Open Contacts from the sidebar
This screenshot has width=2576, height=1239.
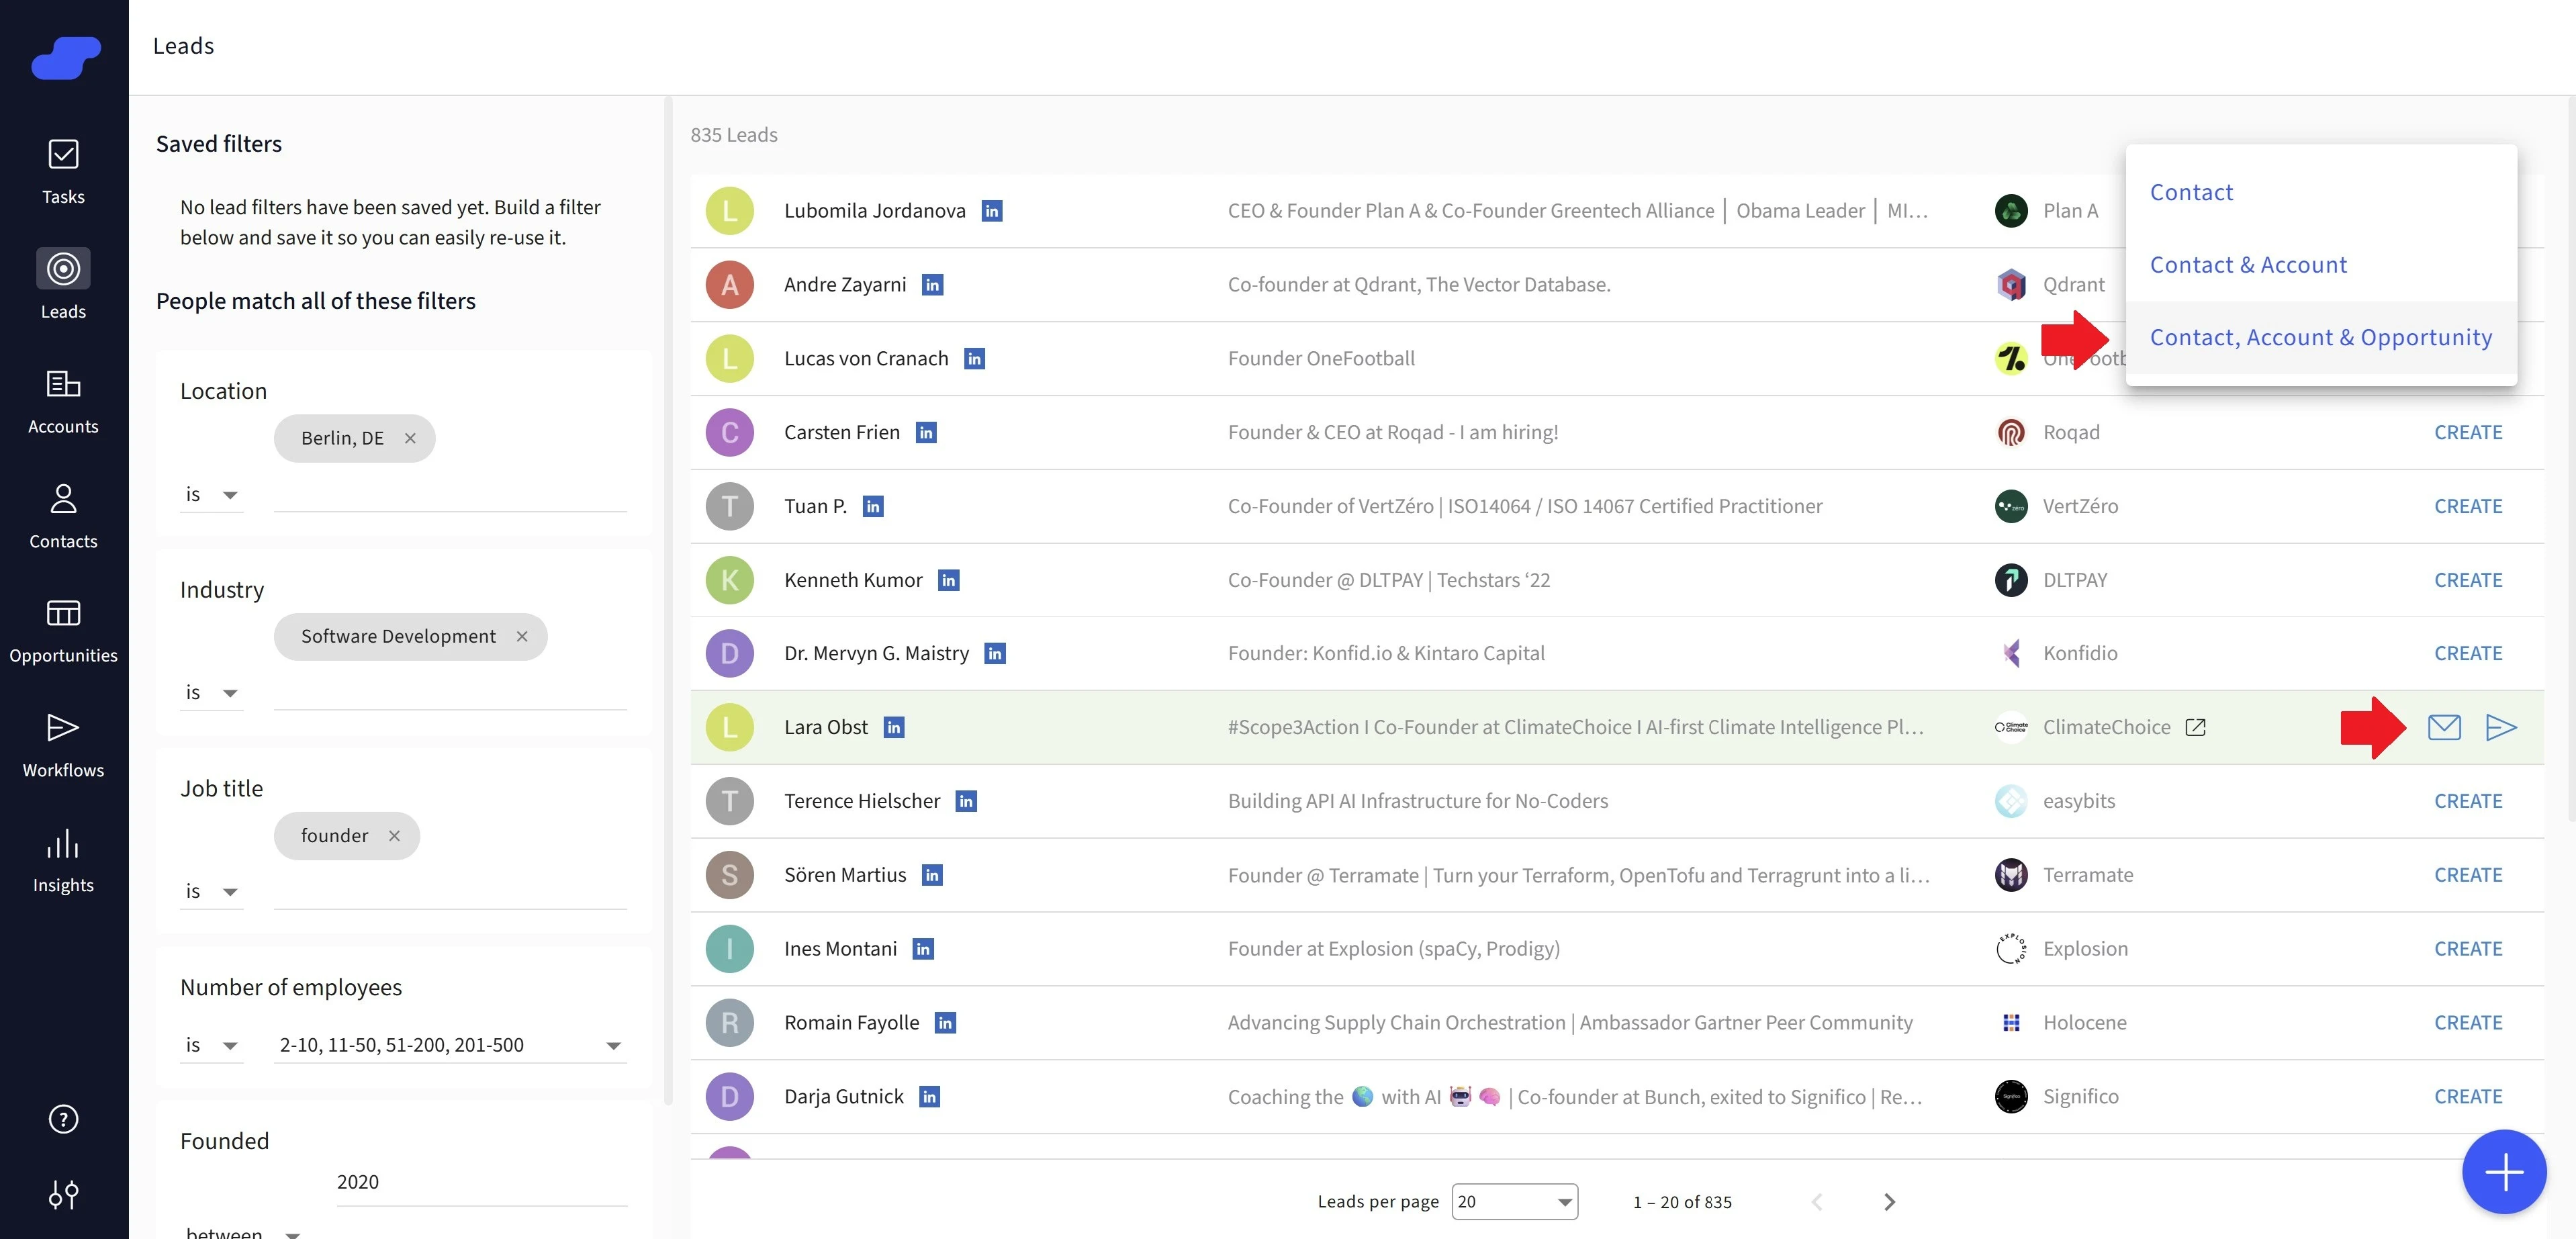tap(63, 516)
